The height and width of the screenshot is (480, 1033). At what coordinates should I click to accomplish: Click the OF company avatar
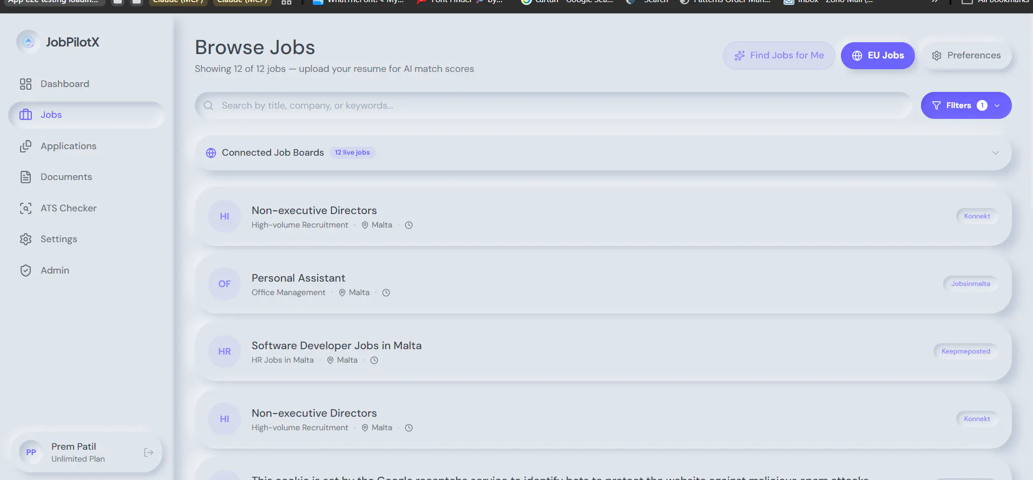click(225, 284)
